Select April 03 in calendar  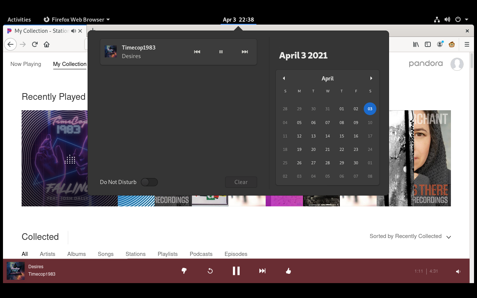click(370, 109)
